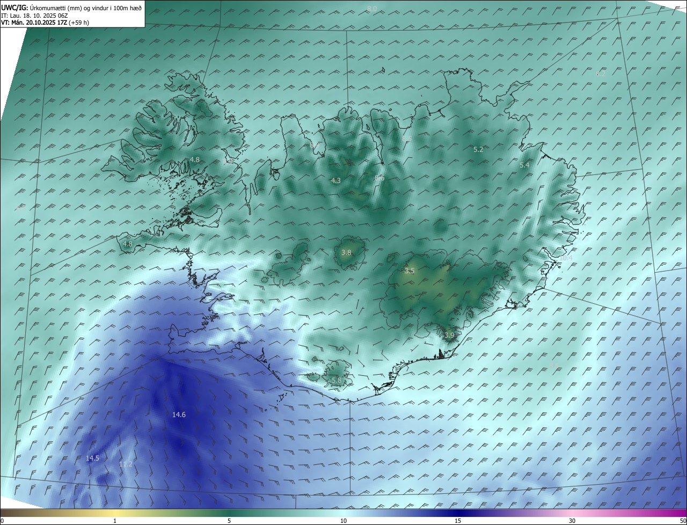Click the '3.8' value label

point(347,253)
